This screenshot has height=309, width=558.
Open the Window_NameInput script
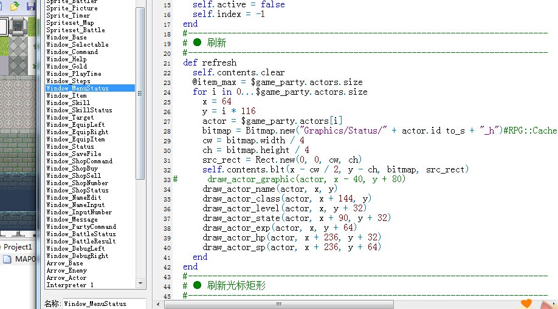coord(76,205)
